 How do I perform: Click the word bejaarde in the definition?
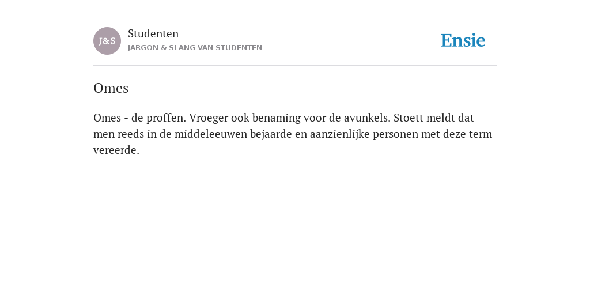(x=271, y=134)
